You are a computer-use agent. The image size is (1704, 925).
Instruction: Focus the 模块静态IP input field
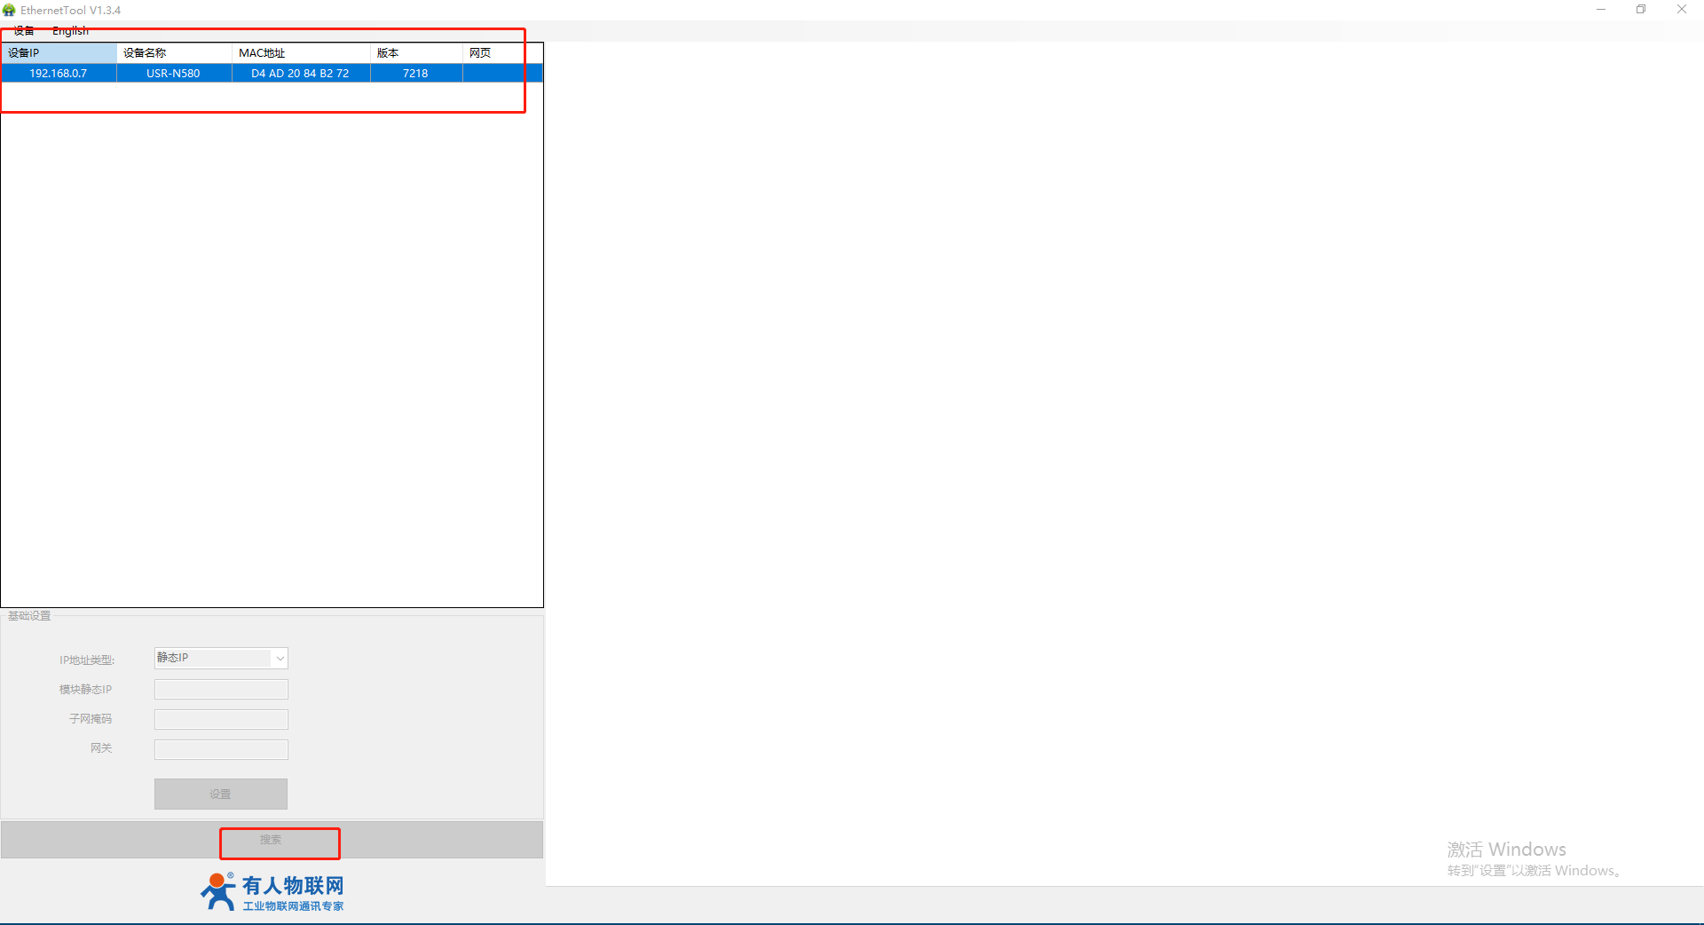221,689
